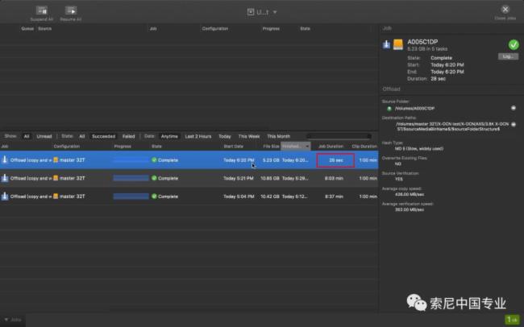Select the job row started at 5:04 PM
Image resolution: width=524 pixels, height=327 pixels.
[x=185, y=196]
